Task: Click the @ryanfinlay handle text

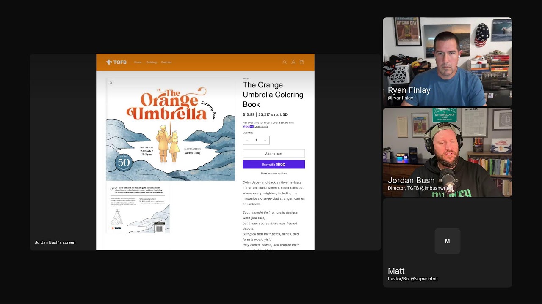Action: coord(401,98)
